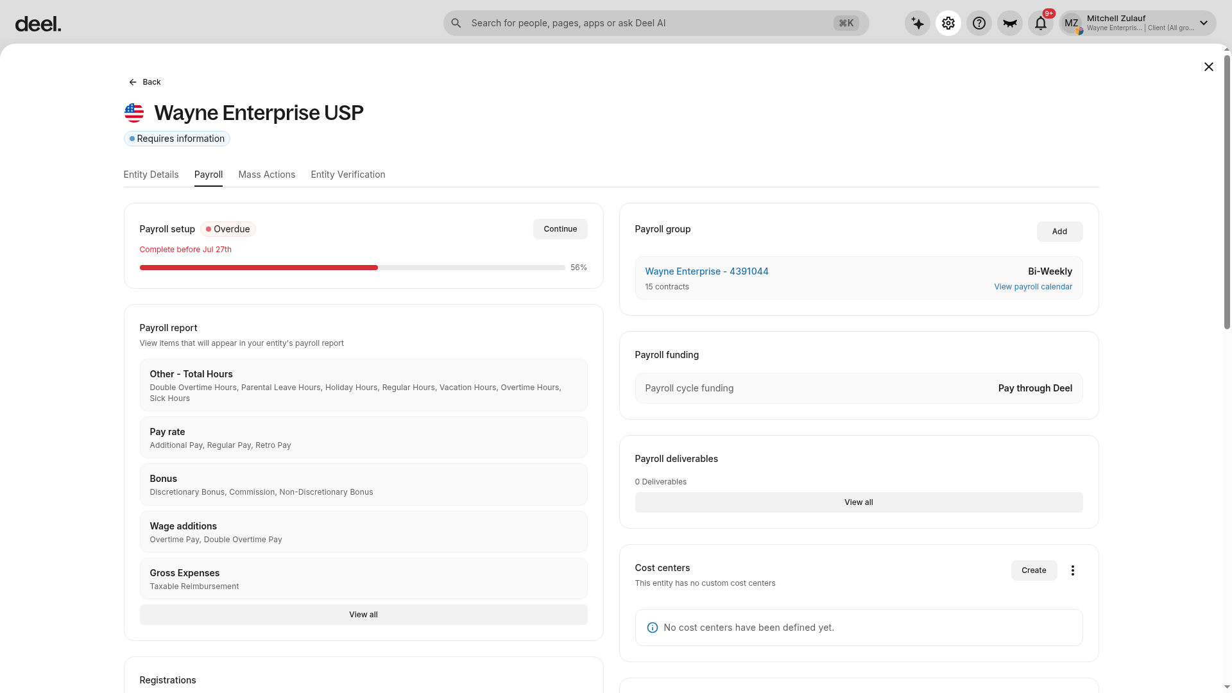Click the Back link text

pyautogui.click(x=152, y=82)
